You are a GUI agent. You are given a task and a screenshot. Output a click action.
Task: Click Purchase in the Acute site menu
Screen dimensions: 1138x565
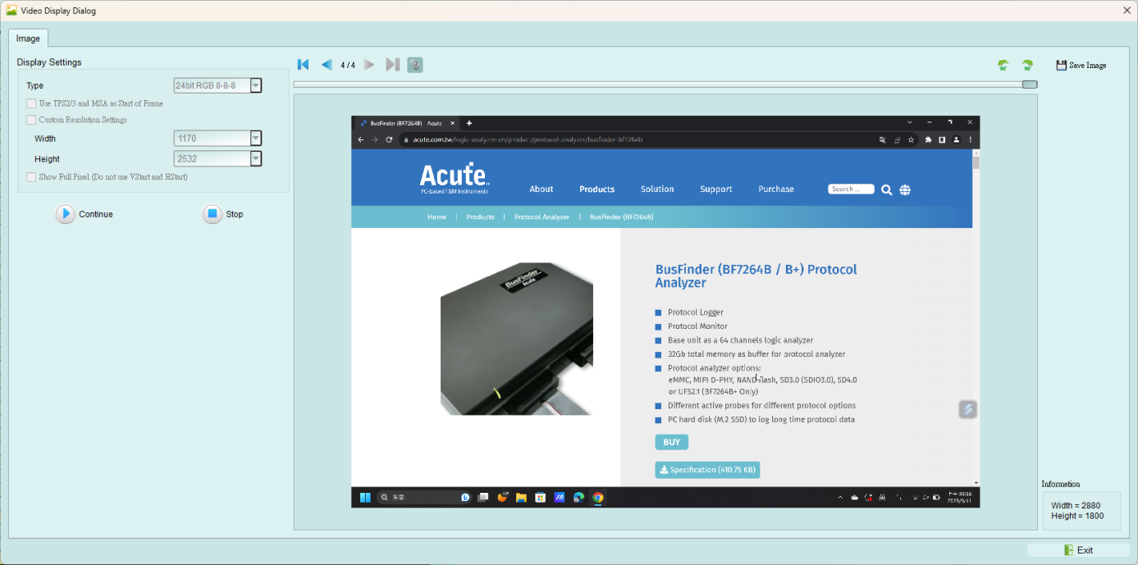pos(776,189)
